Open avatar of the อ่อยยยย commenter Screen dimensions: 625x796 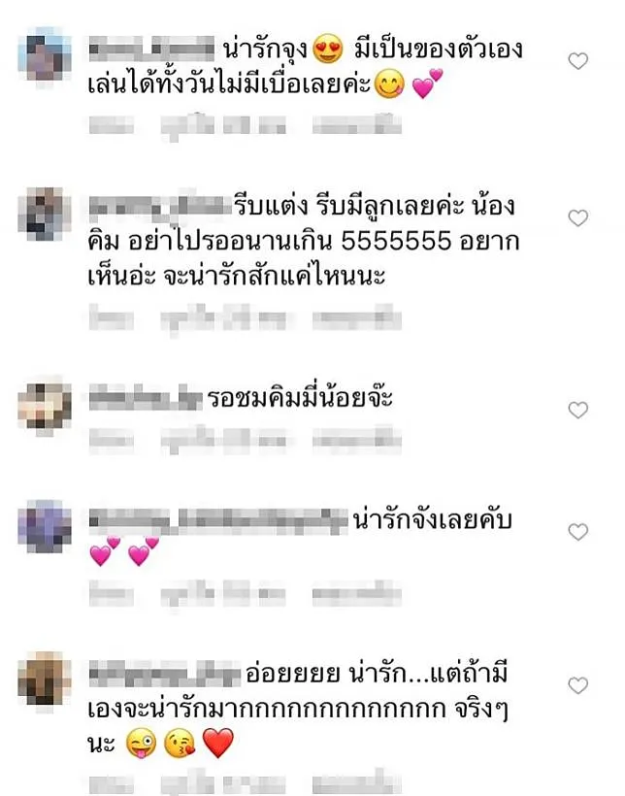(45, 680)
